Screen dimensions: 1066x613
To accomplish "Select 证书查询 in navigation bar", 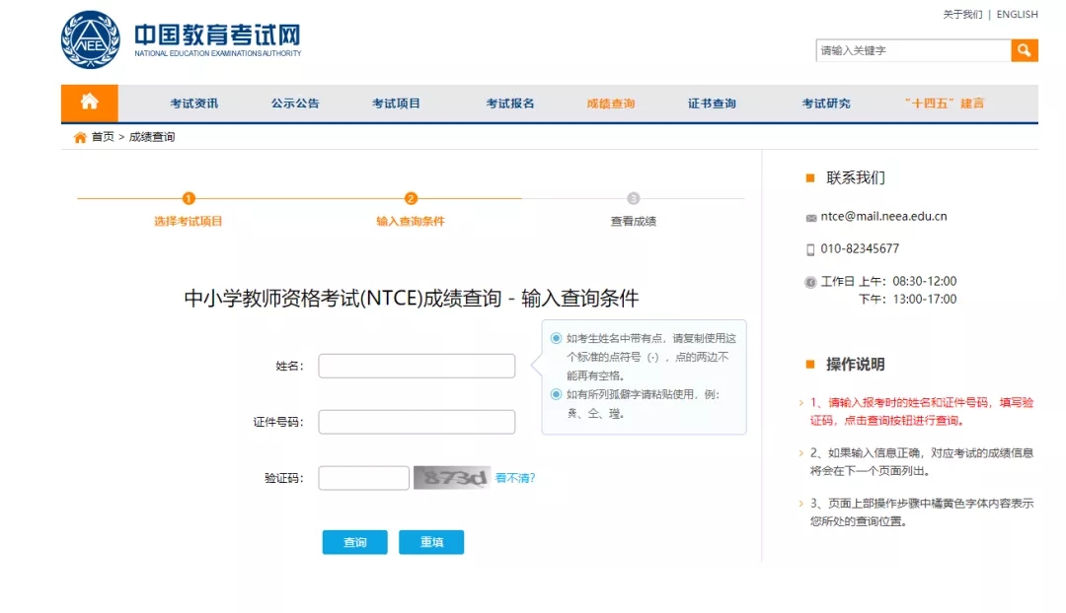I will [712, 103].
